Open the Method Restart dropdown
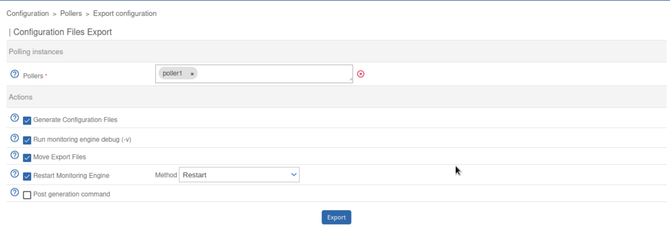Screen dimensions: 670x229 pyautogui.click(x=239, y=175)
